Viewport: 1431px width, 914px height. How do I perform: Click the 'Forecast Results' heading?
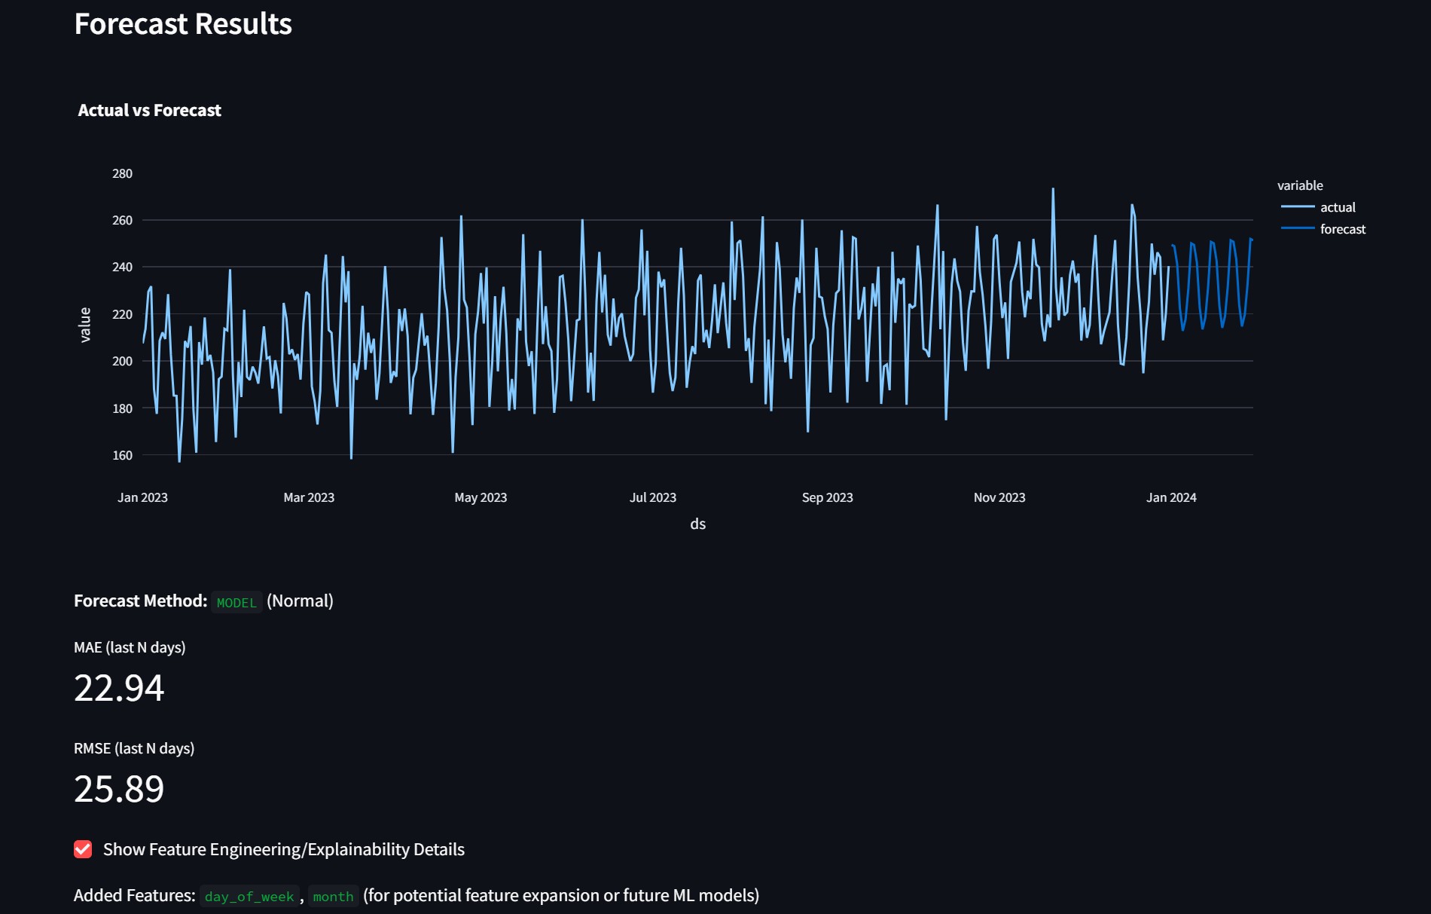point(183,24)
